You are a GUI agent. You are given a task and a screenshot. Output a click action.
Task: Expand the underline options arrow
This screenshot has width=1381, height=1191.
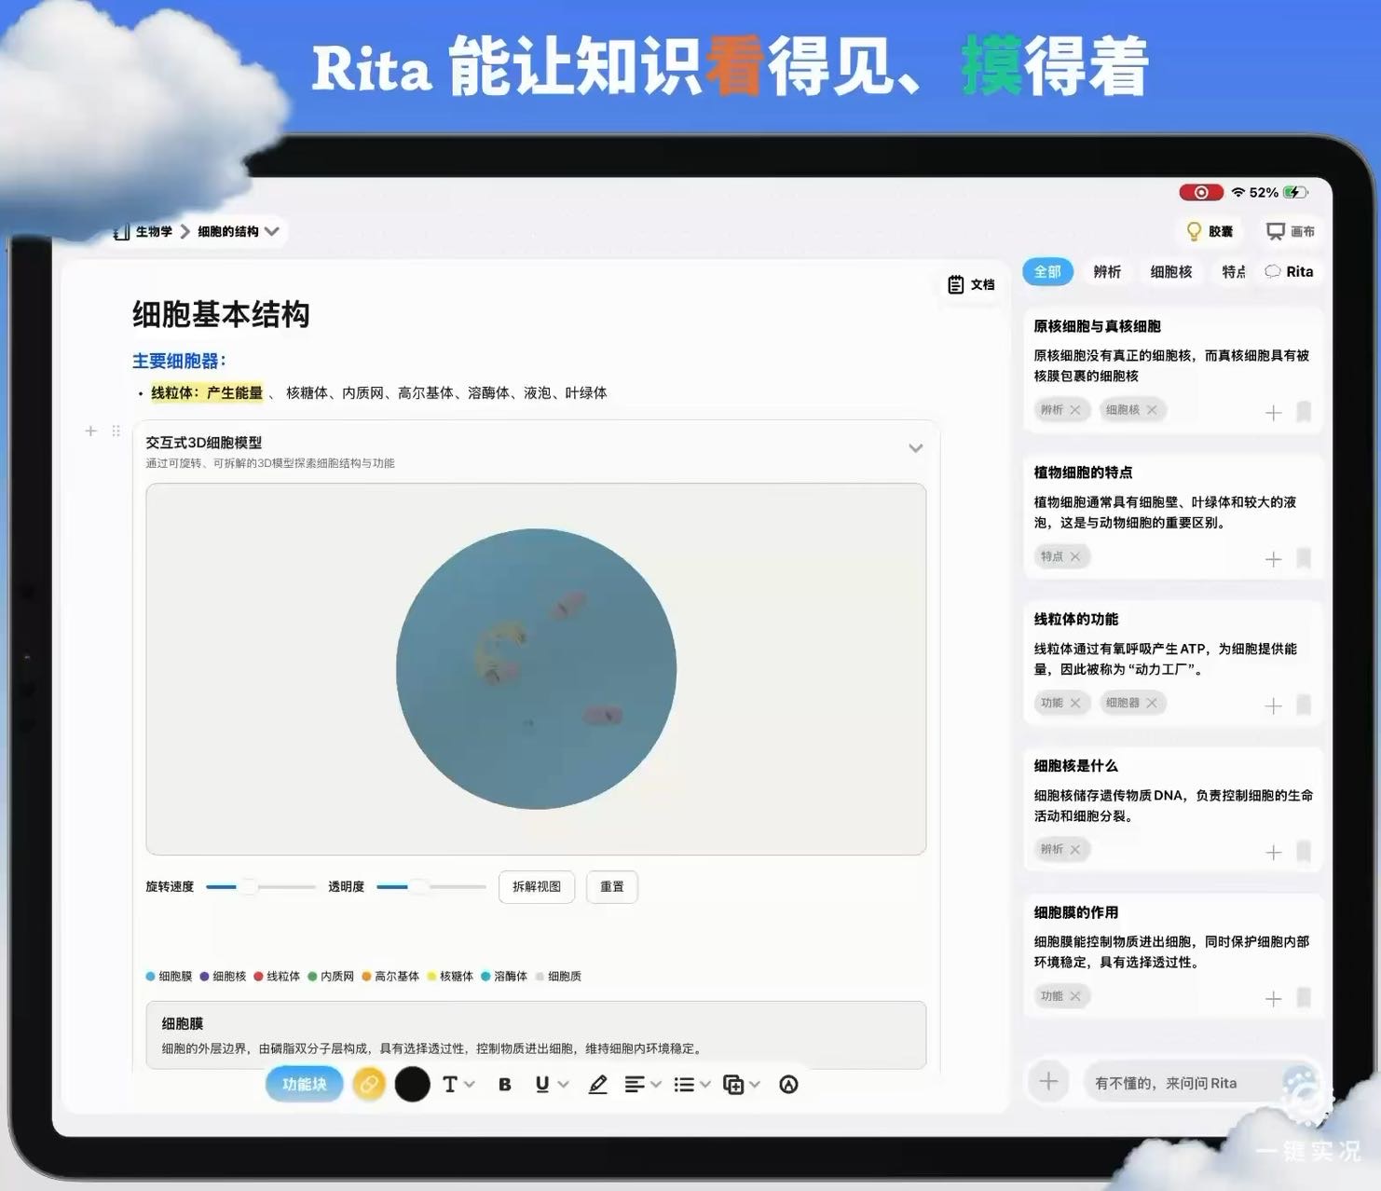563,1084
